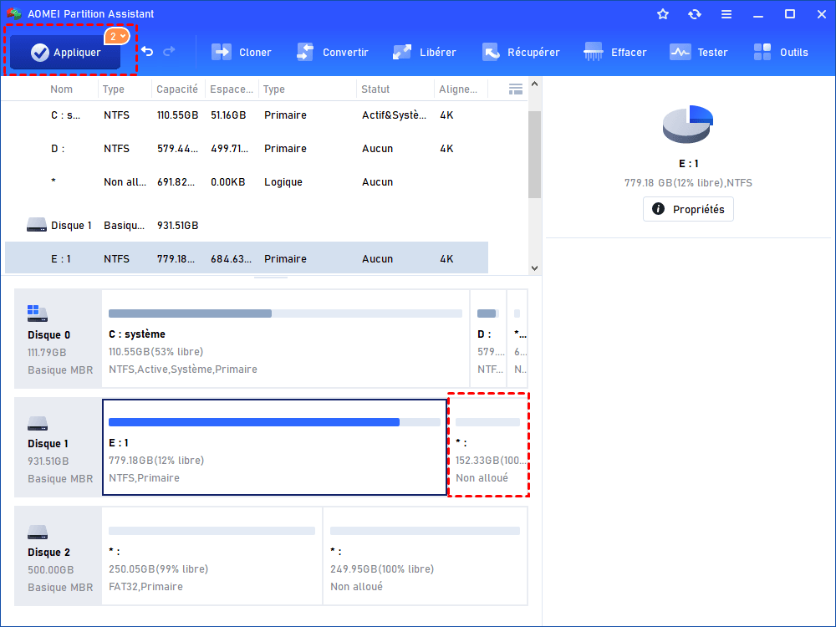Select the 250.05GB FAT32 partition block

212,556
